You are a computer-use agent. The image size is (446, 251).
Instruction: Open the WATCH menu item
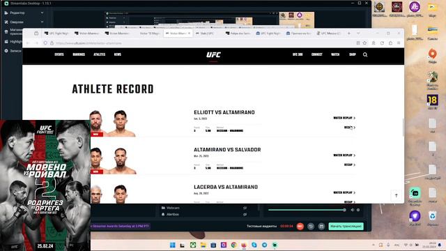[335, 54]
